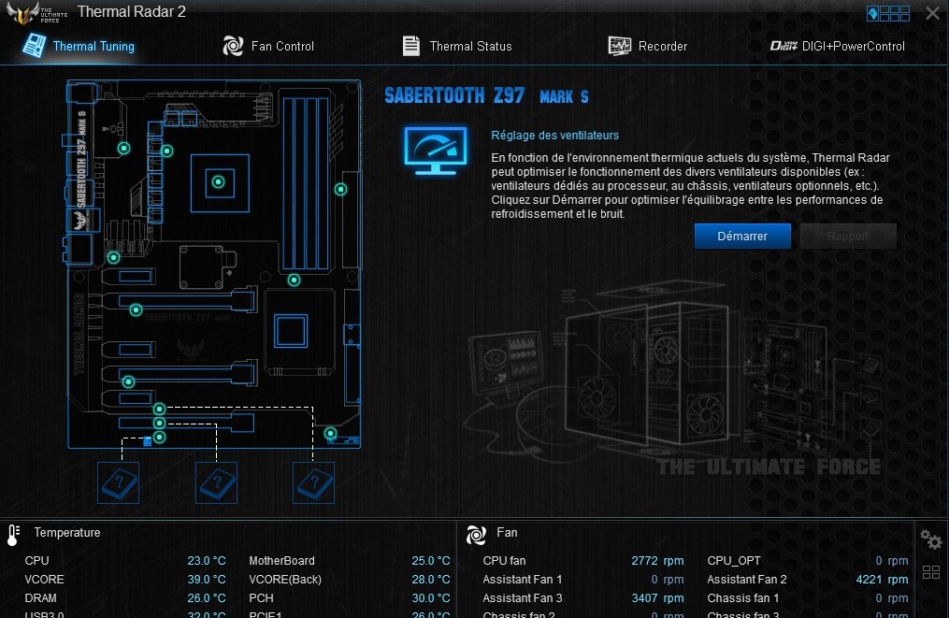Click the thermometer icon beside Temperature
The image size is (949, 618).
pyautogui.click(x=13, y=535)
